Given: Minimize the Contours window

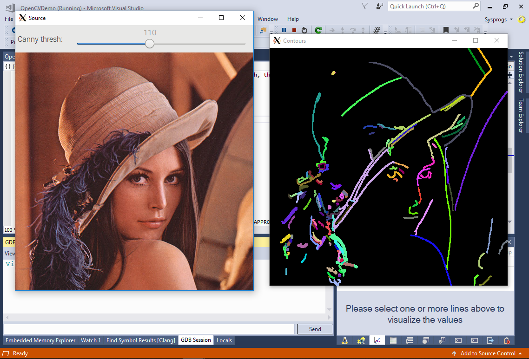Looking at the screenshot, I should pos(455,40).
